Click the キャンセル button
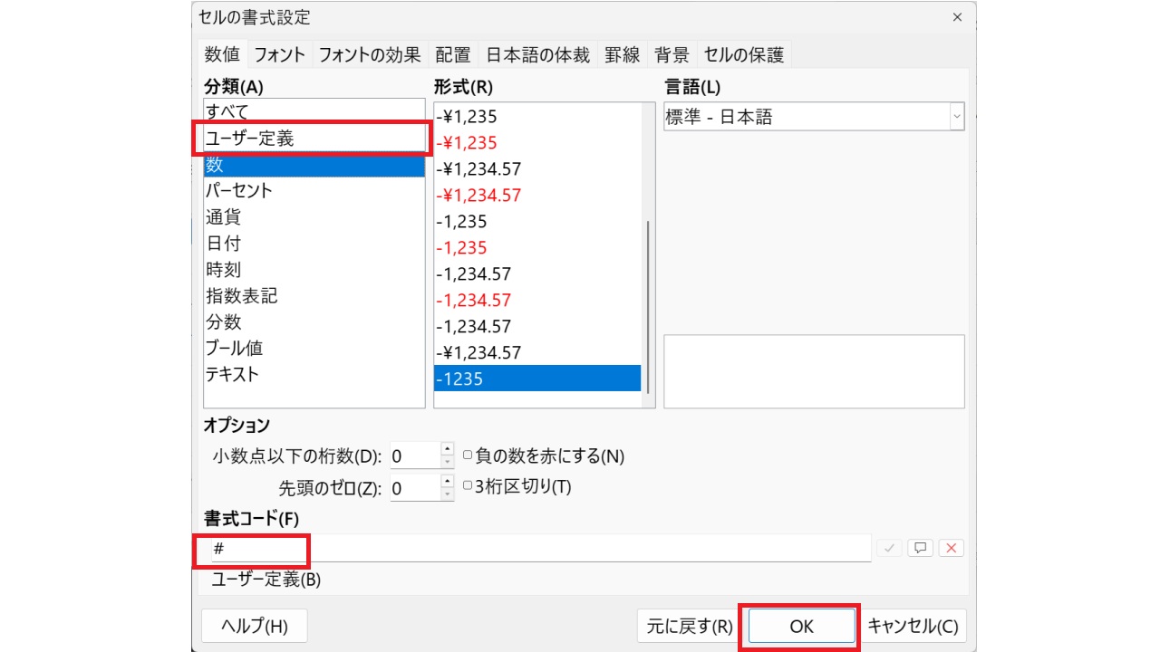This screenshot has width=1160, height=652. tap(913, 626)
